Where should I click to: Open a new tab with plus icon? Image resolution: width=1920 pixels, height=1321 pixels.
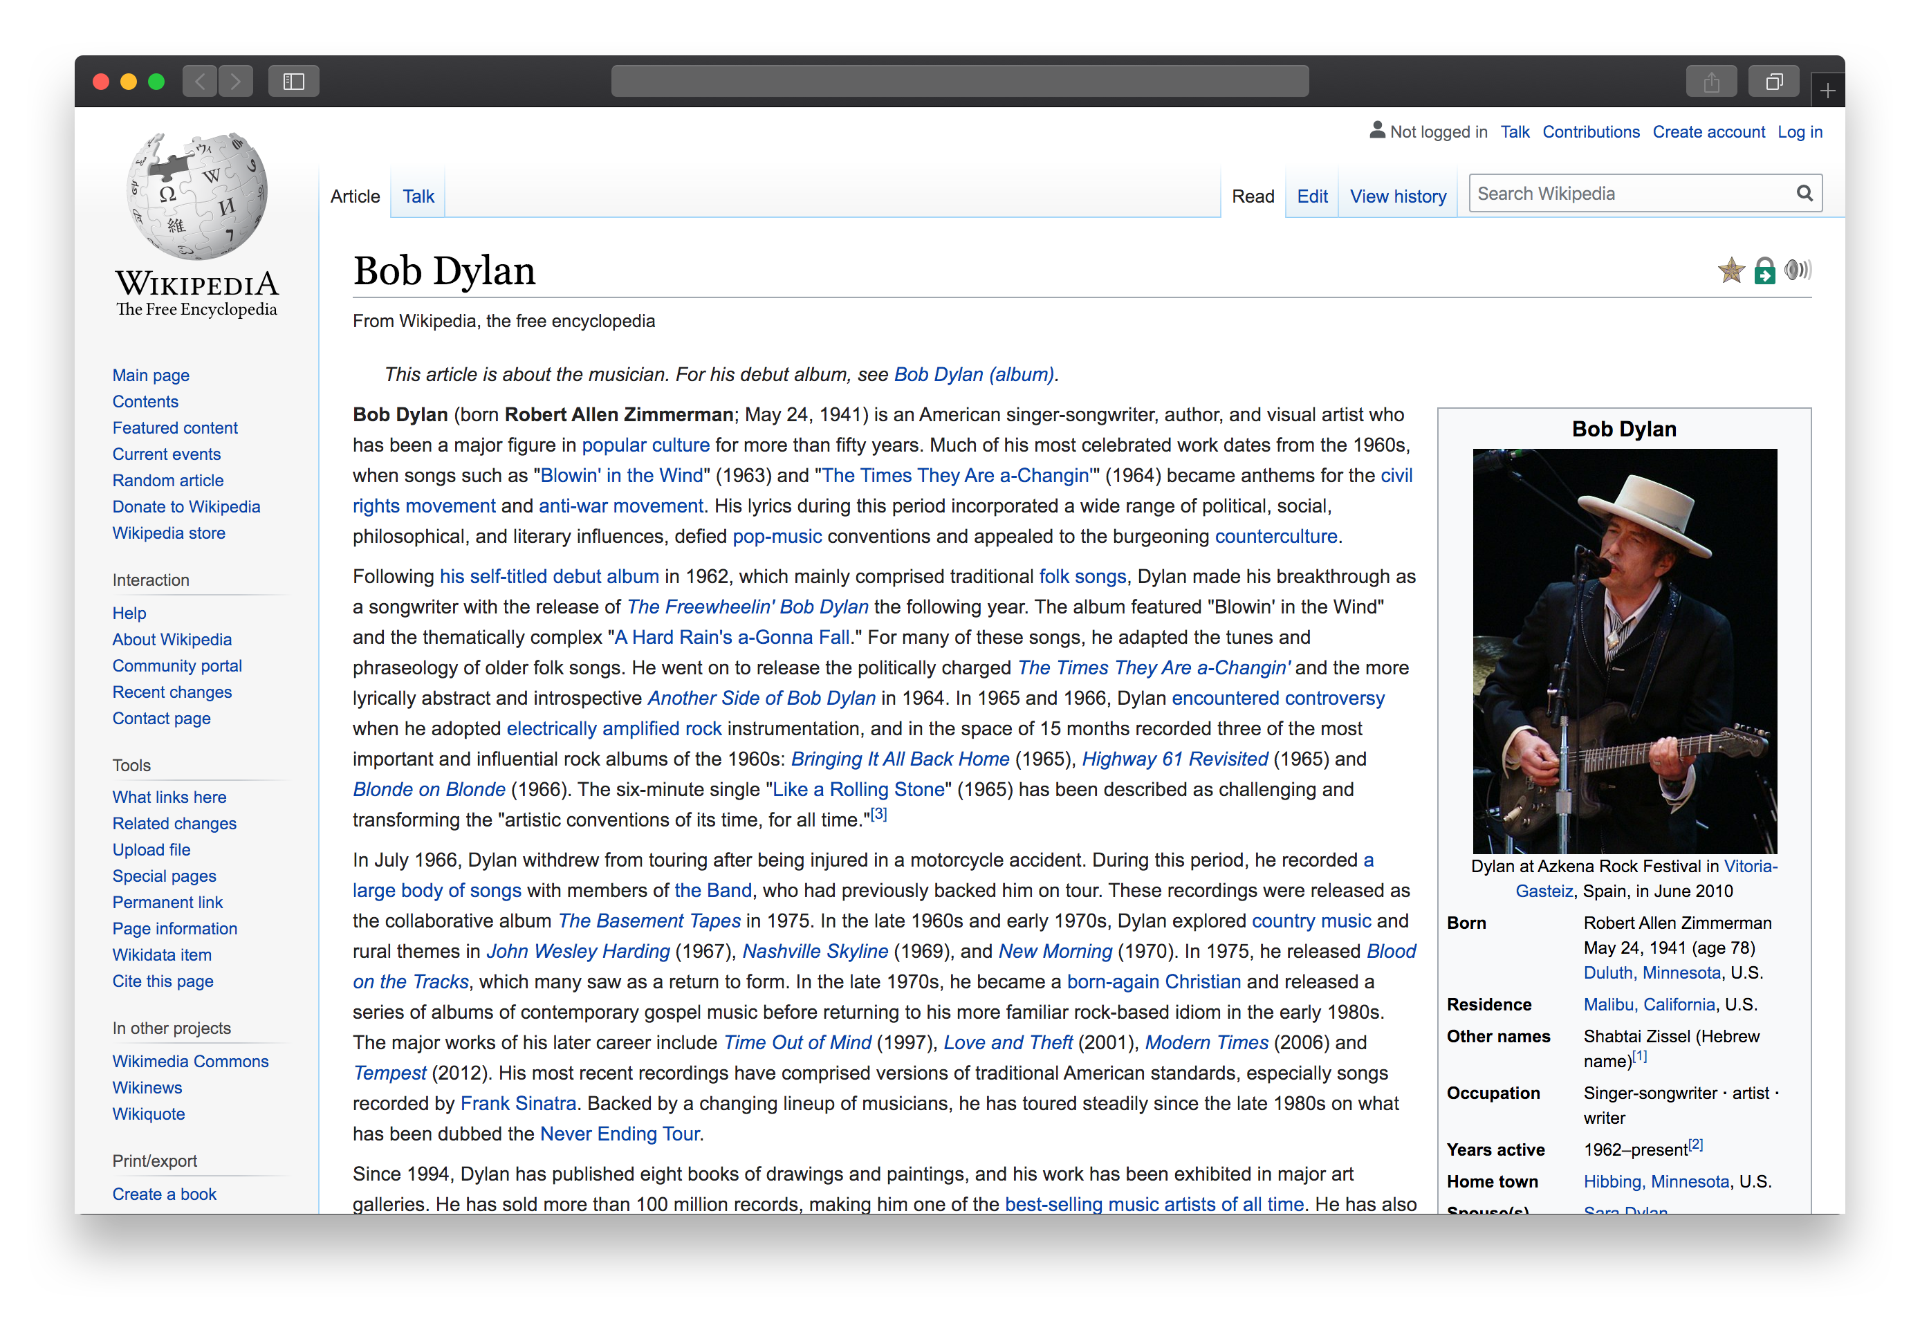1827,90
